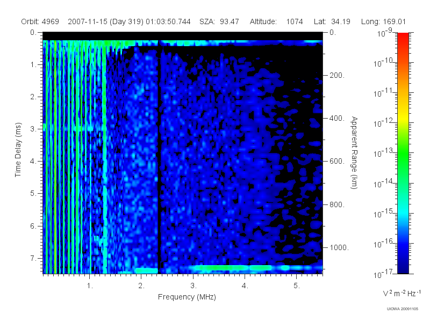Click the colorbar label 10^-13

coord(383,153)
